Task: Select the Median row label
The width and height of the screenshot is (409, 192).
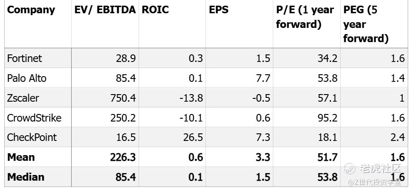Action: [26, 177]
